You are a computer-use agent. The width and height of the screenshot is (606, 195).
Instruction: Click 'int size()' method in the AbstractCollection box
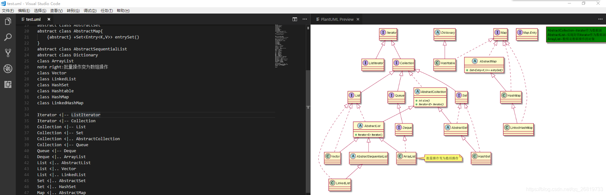[x=424, y=101]
